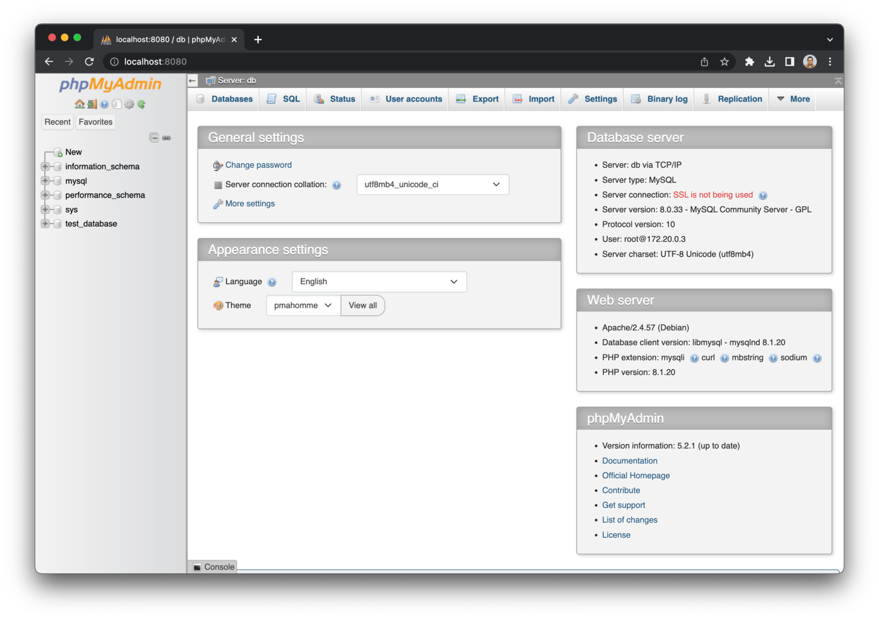Screen dimensions: 879x620
Task: Open Get support link
Action: 623,506
